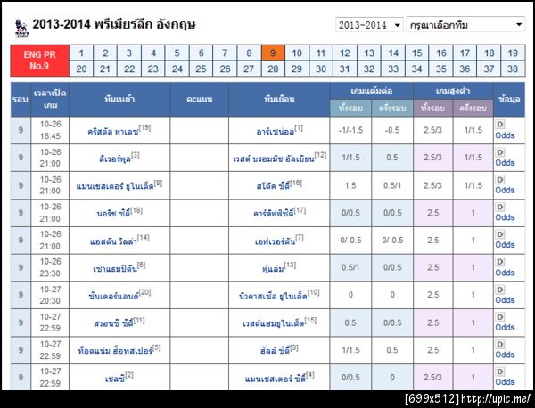Click the D icon in Southampton row
Image resolution: width=535 pixels, height=408 pixels.
click(x=500, y=262)
